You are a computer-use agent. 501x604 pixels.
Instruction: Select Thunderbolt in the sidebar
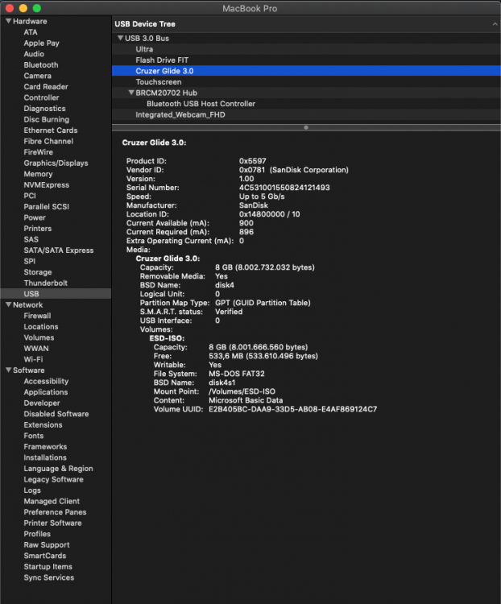click(x=45, y=283)
